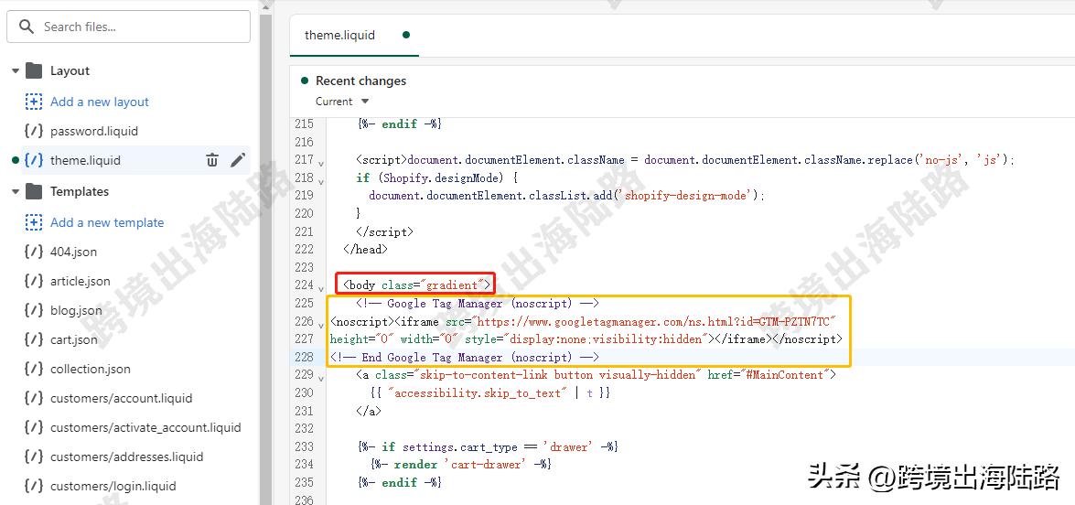1075x505 pixels.
Task: Open password.liquid file
Action: point(94,131)
